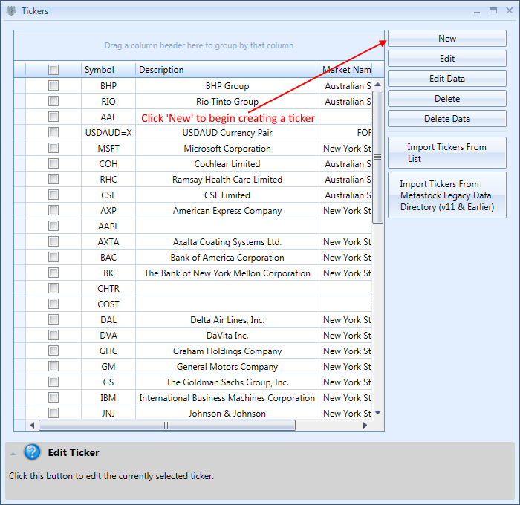Check the RIO row checkbox
520x505 pixels.
[x=53, y=101]
